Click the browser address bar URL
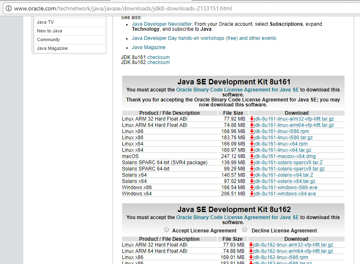Viewport: 360px width, 264px height. [123, 8]
